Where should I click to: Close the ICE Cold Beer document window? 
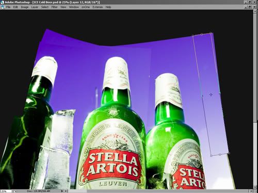click(x=254, y=7)
